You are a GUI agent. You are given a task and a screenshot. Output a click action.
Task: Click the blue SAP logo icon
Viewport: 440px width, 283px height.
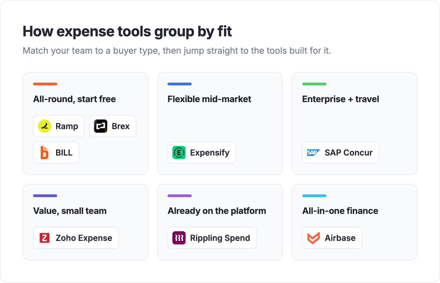tap(313, 153)
